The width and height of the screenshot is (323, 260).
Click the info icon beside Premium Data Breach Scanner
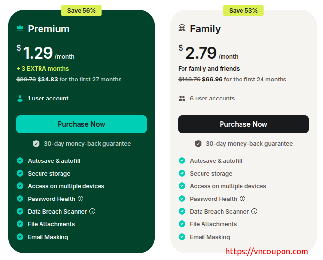point(92,211)
